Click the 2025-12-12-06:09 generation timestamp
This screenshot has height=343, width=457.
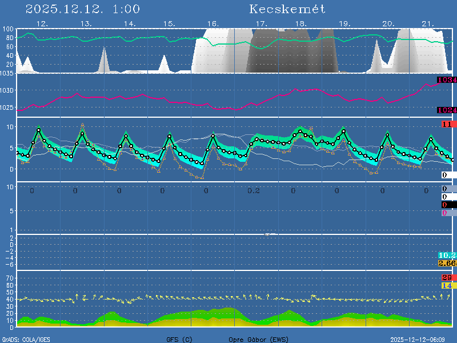point(422,340)
